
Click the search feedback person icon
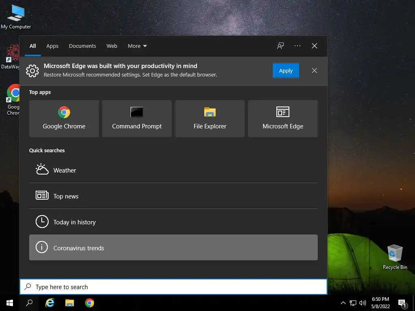pyautogui.click(x=280, y=46)
